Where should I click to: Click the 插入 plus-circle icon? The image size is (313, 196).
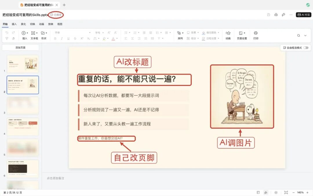tap(23, 33)
